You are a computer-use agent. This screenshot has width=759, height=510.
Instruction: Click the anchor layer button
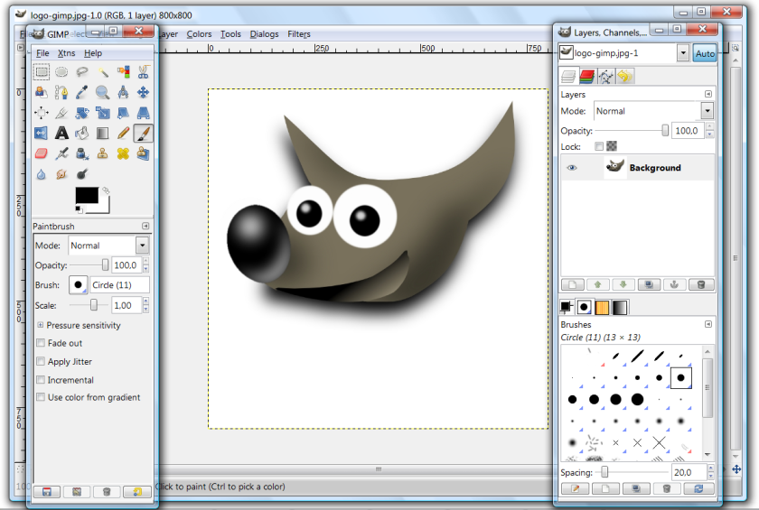tap(674, 284)
